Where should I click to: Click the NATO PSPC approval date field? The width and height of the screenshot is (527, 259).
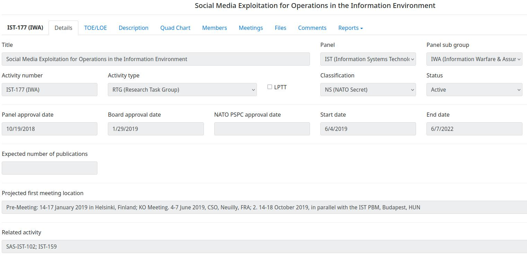click(262, 129)
